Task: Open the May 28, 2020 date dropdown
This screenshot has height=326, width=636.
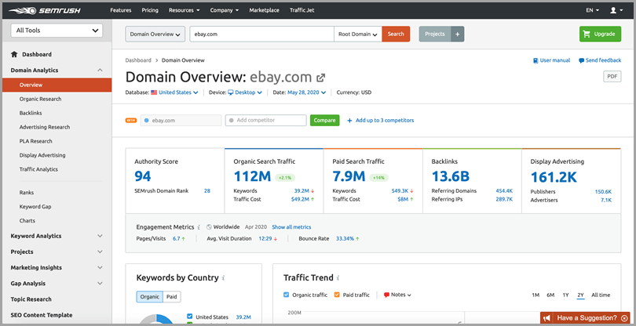Action: [x=307, y=92]
